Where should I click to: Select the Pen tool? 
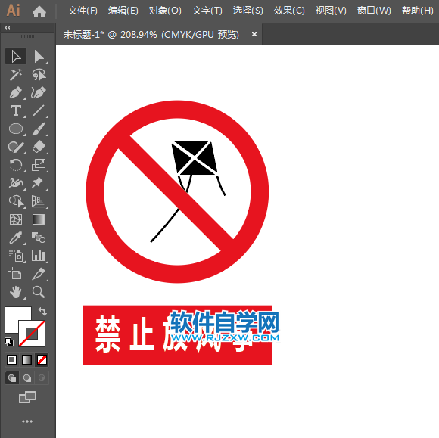click(x=16, y=92)
